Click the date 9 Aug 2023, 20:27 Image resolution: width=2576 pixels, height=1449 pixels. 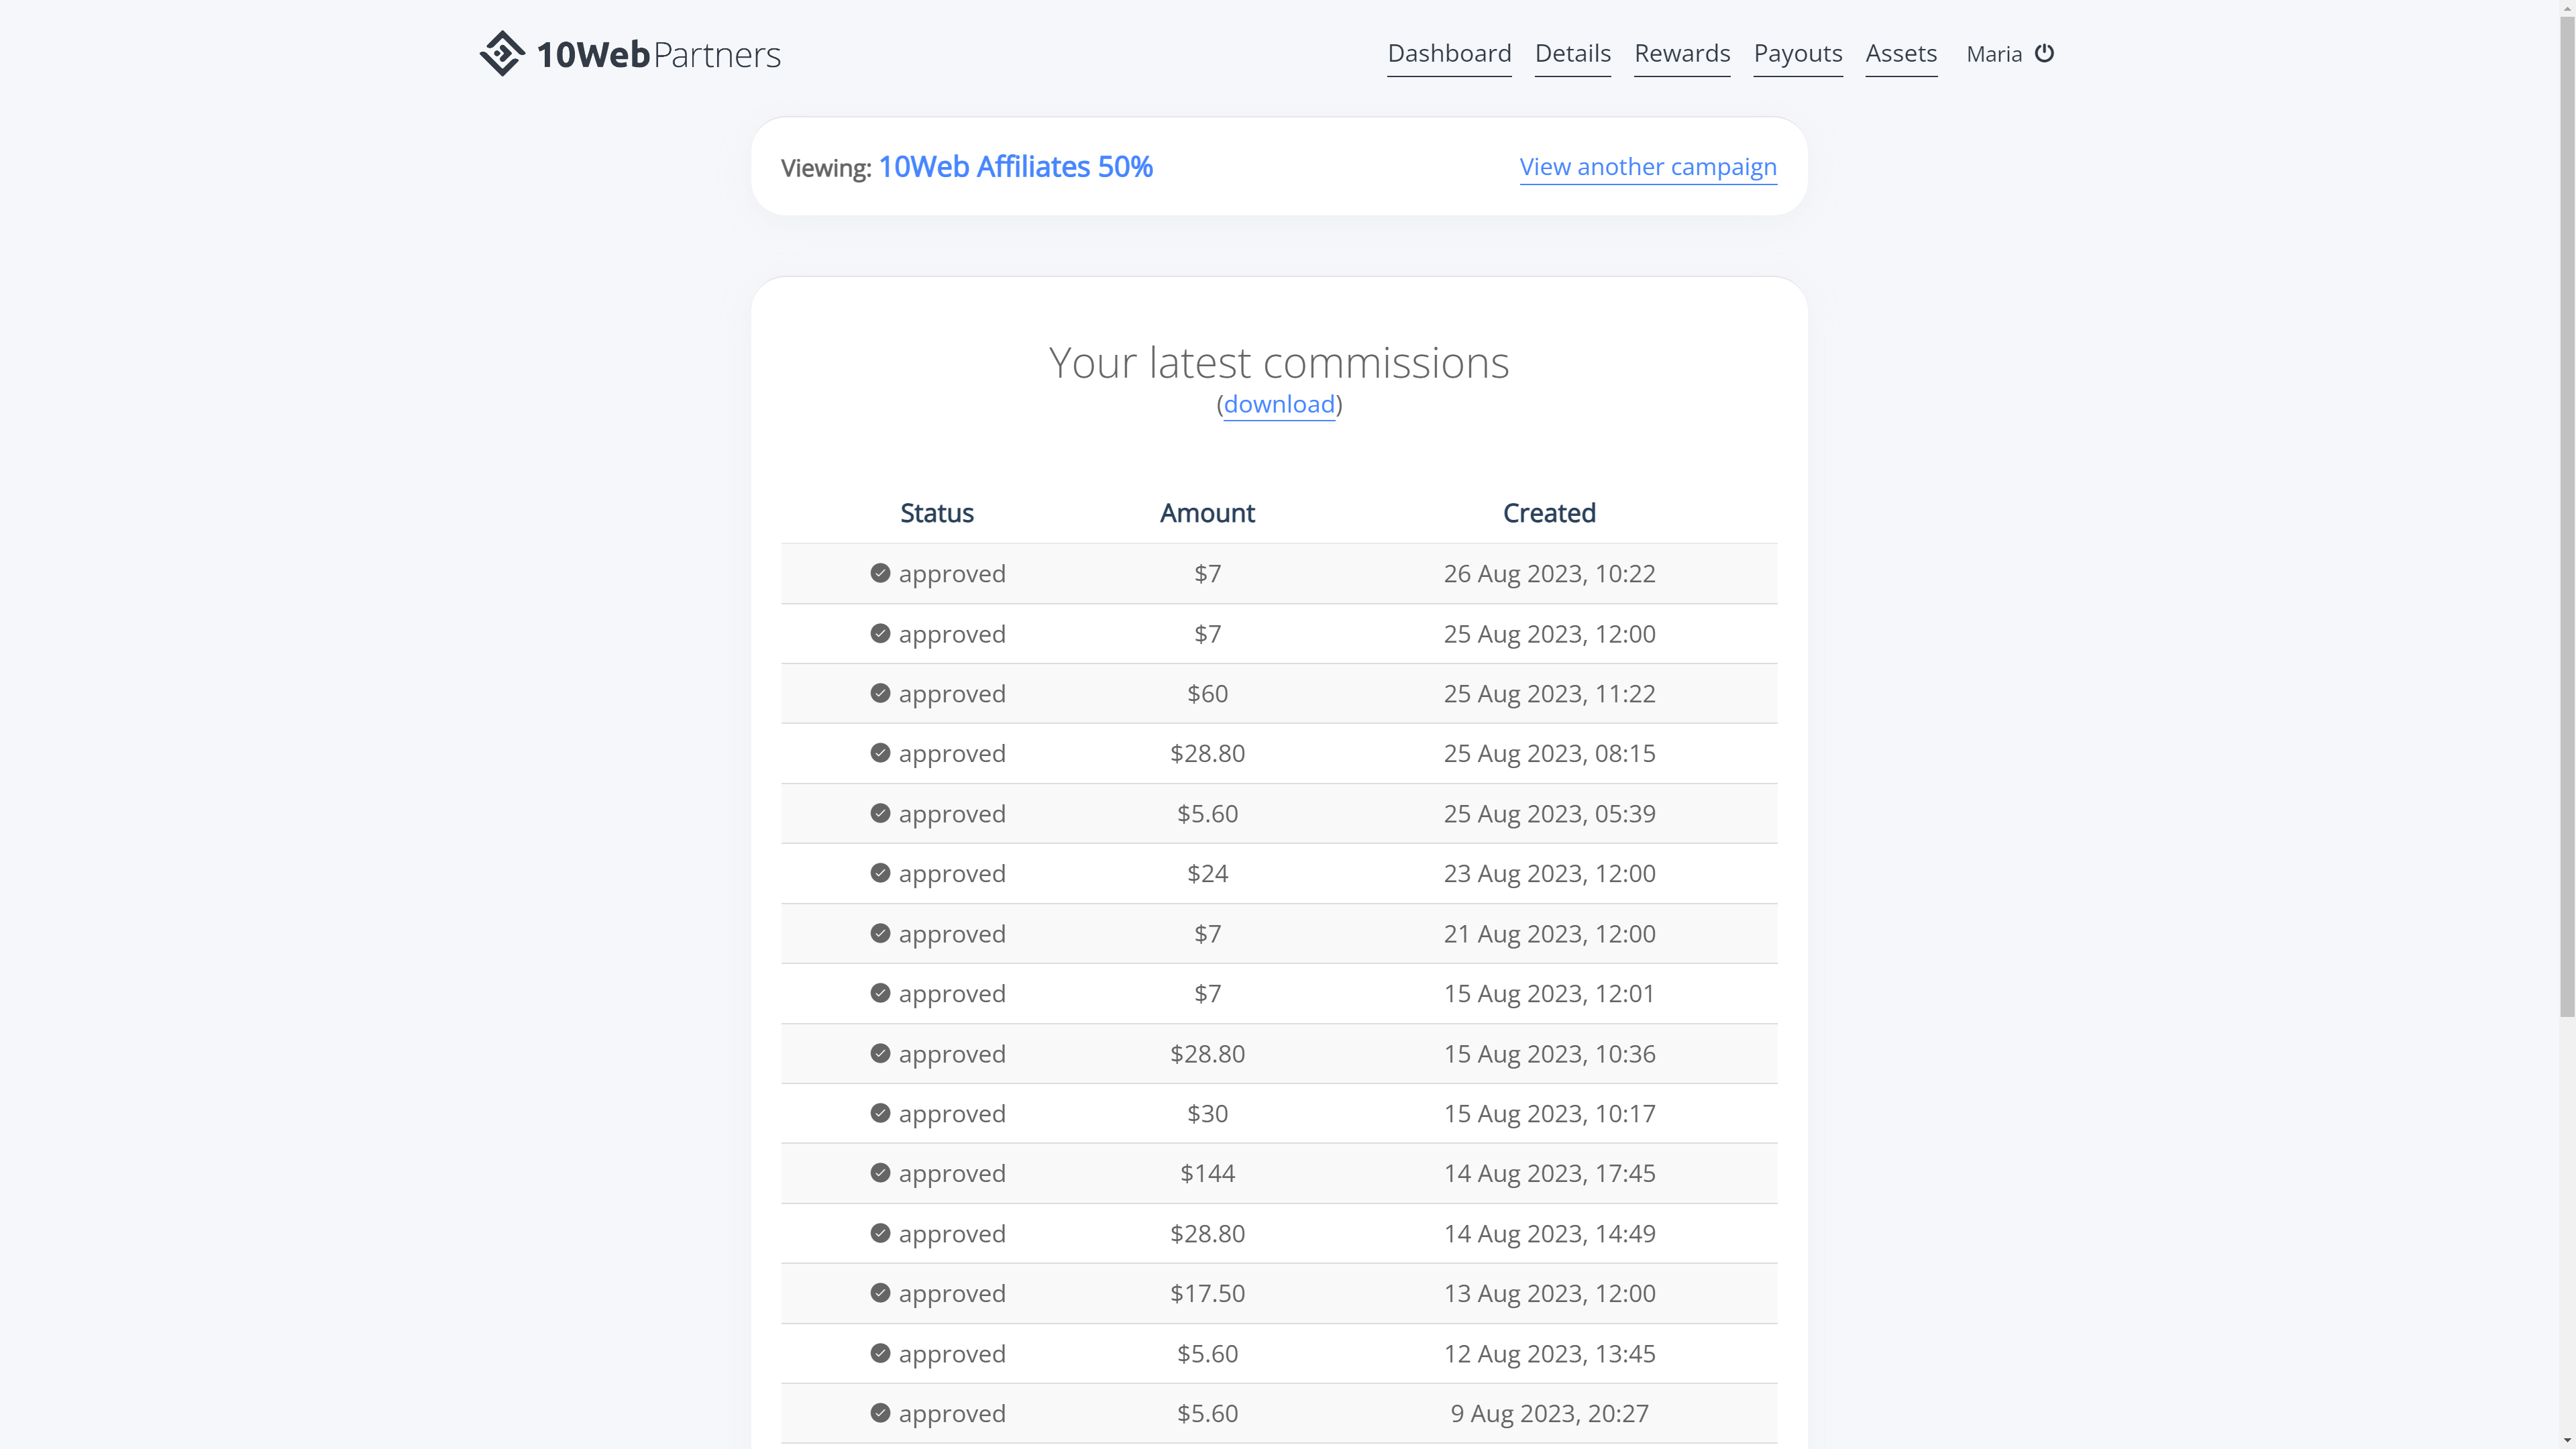coord(1549,1413)
